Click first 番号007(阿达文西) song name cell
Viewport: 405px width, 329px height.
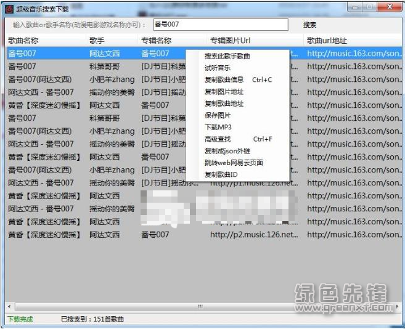40,79
